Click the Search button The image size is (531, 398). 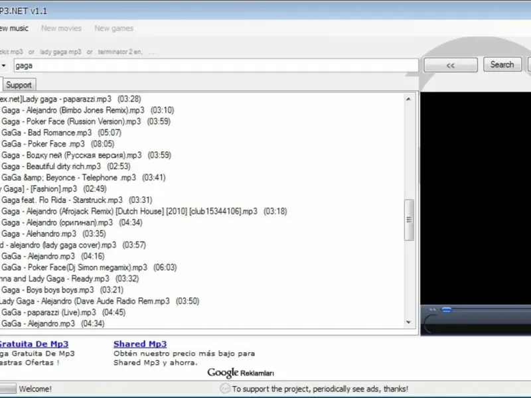pyautogui.click(x=502, y=64)
